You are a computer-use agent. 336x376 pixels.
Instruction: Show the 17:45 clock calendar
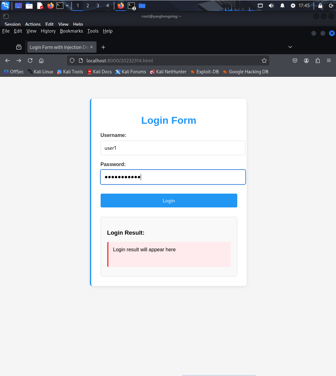click(304, 6)
